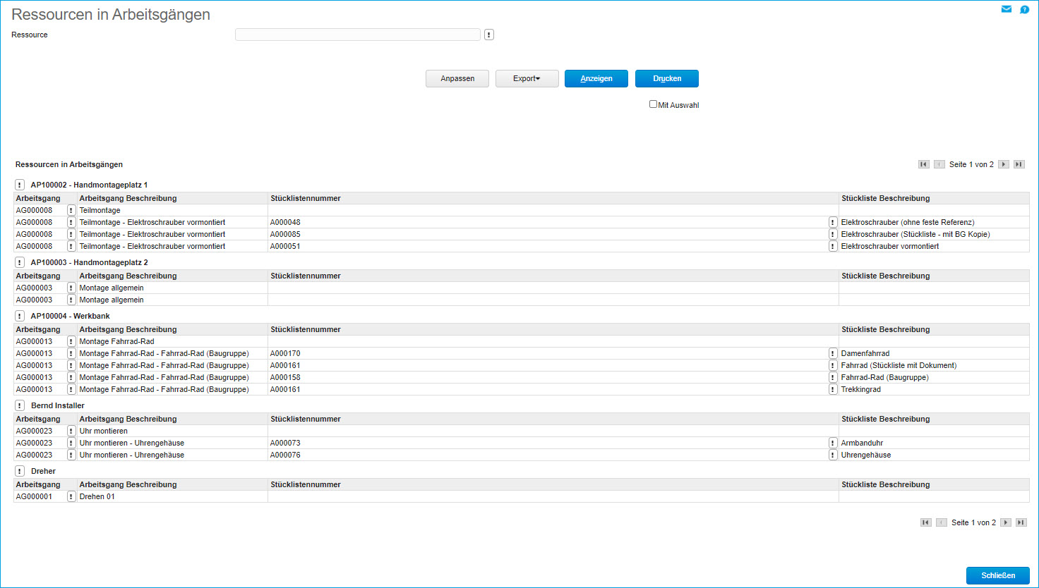The height and width of the screenshot is (588, 1039).
Task: Click the Schließen button
Action: [997, 575]
